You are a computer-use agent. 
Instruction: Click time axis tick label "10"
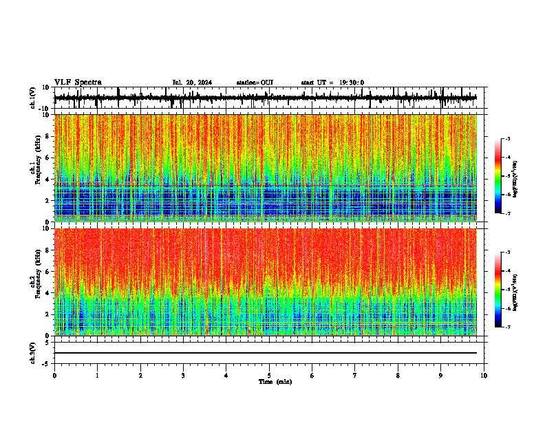[x=484, y=376]
